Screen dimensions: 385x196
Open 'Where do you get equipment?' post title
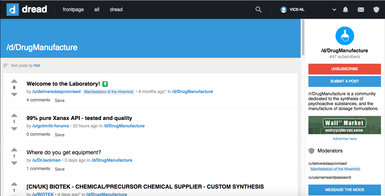click(64, 152)
